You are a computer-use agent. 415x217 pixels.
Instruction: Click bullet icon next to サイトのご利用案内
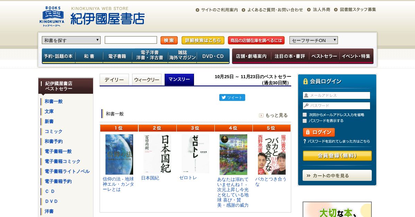click(197, 10)
